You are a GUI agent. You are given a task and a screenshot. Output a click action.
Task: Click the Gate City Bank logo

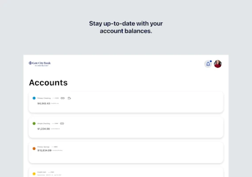[x=39, y=64]
